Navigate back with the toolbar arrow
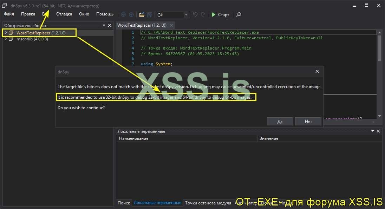 point(124,15)
